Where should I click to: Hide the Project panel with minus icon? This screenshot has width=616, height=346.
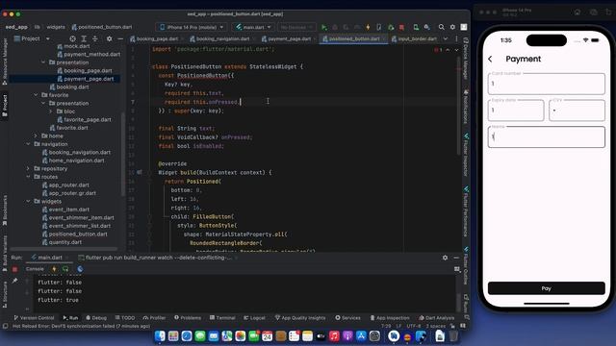(120, 38)
